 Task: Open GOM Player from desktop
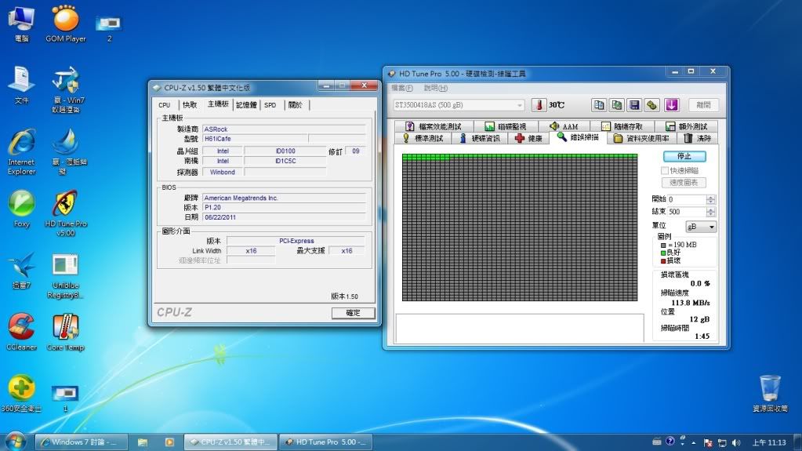[65, 20]
